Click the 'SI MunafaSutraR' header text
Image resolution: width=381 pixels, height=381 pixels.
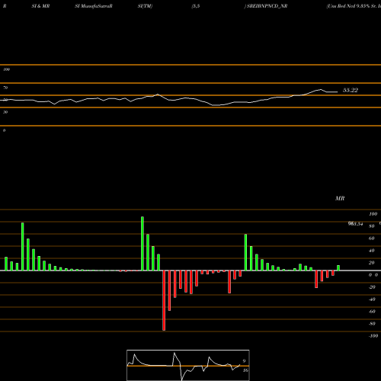point(94,6)
